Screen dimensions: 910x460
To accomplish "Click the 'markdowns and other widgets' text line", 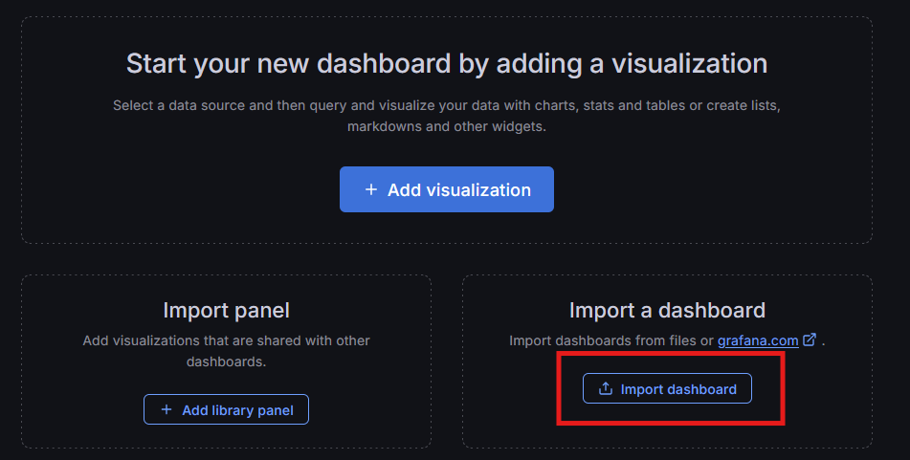I will [x=447, y=126].
